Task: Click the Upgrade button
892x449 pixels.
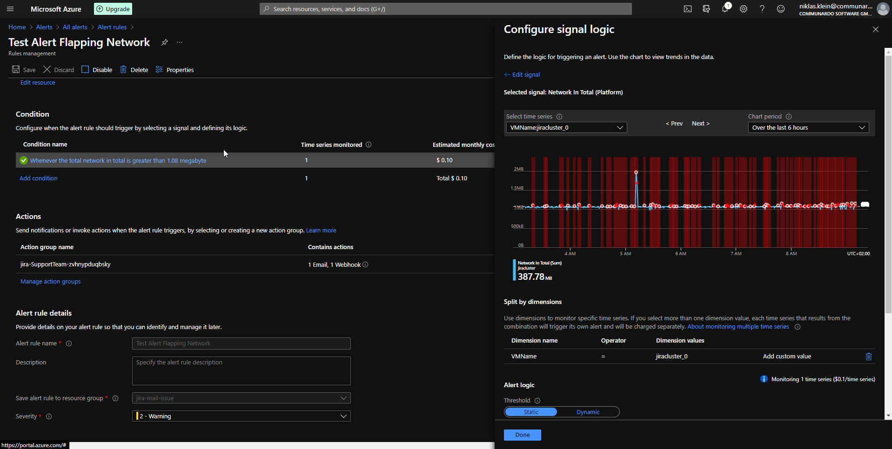Action: pyautogui.click(x=113, y=9)
